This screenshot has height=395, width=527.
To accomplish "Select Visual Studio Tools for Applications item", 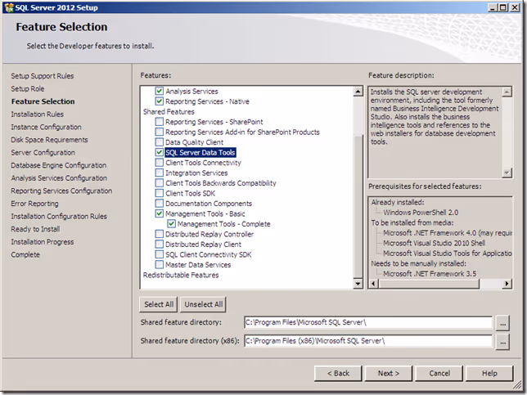I will pyautogui.click(x=448, y=254).
